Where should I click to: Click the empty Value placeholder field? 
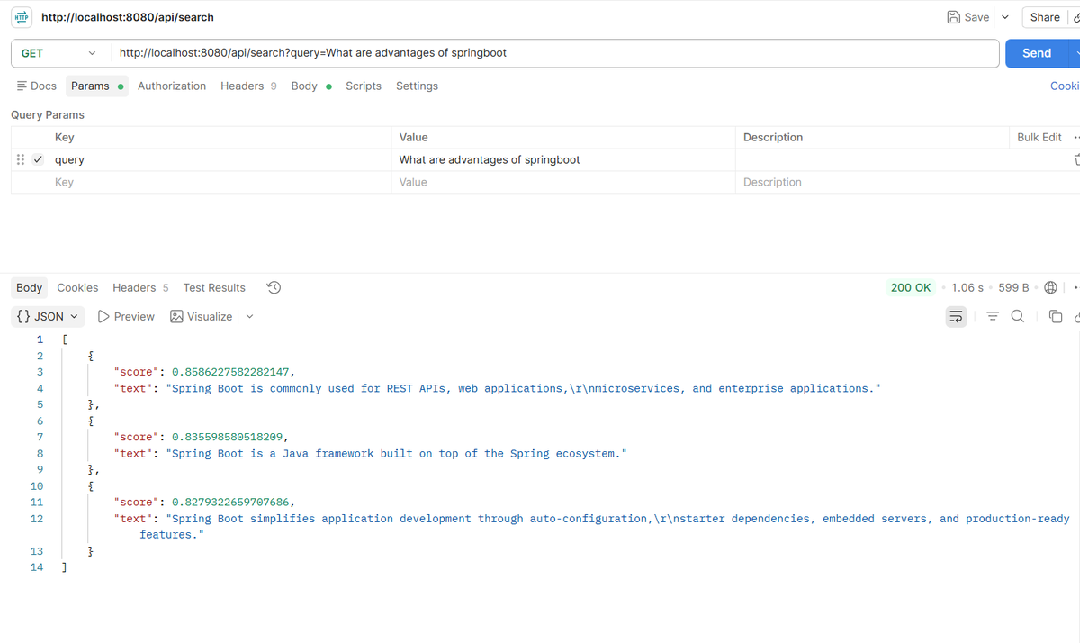[564, 182]
